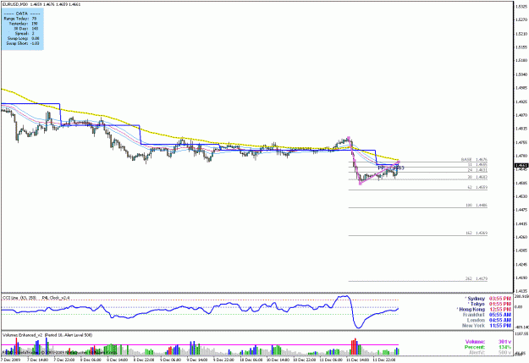This screenshot has height=363, width=529.
Task: Click the 'Spread' value in the DATA box
Action: (33, 33)
